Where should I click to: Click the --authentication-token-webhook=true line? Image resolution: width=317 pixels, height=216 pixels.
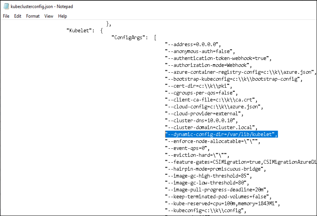[218, 58]
